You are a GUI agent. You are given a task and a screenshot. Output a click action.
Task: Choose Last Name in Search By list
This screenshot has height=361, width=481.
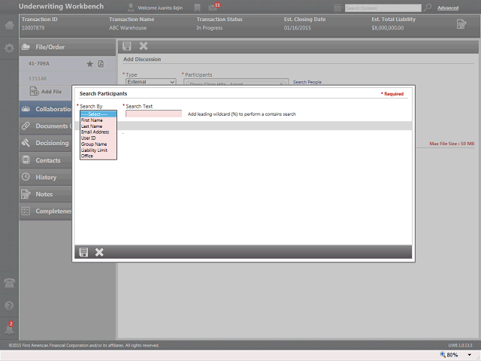coord(98,126)
